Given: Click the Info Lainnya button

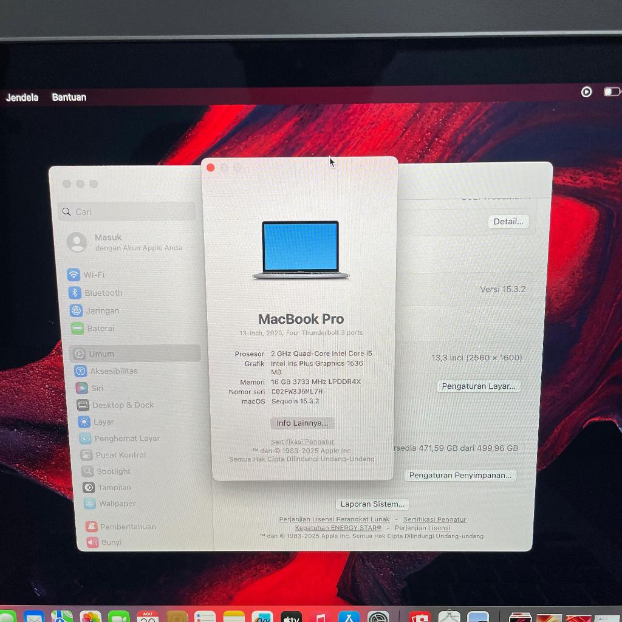Looking at the screenshot, I should [302, 423].
